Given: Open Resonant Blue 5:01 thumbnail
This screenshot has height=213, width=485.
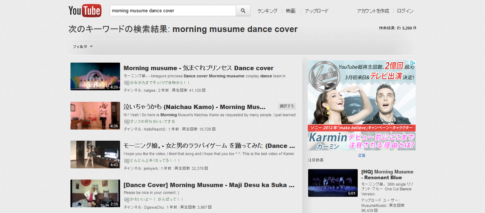Looking at the screenshot, I should 333,183.
